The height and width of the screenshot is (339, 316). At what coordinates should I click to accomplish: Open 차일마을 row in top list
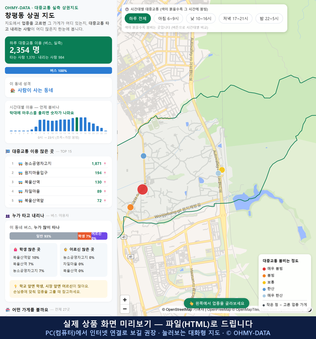(58, 191)
